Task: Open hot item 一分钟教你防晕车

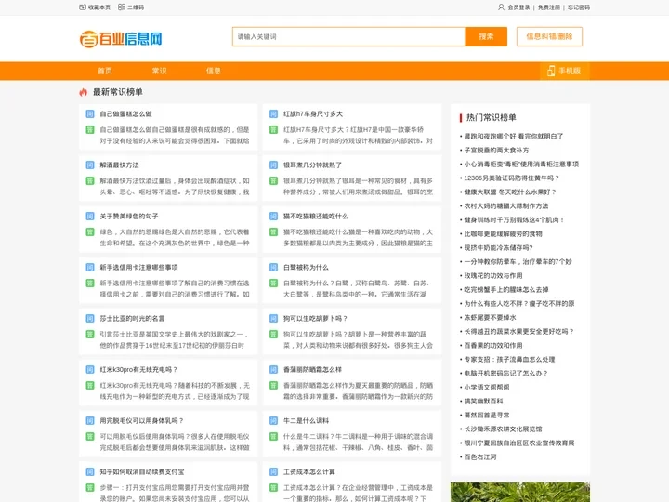Action: (x=518, y=261)
